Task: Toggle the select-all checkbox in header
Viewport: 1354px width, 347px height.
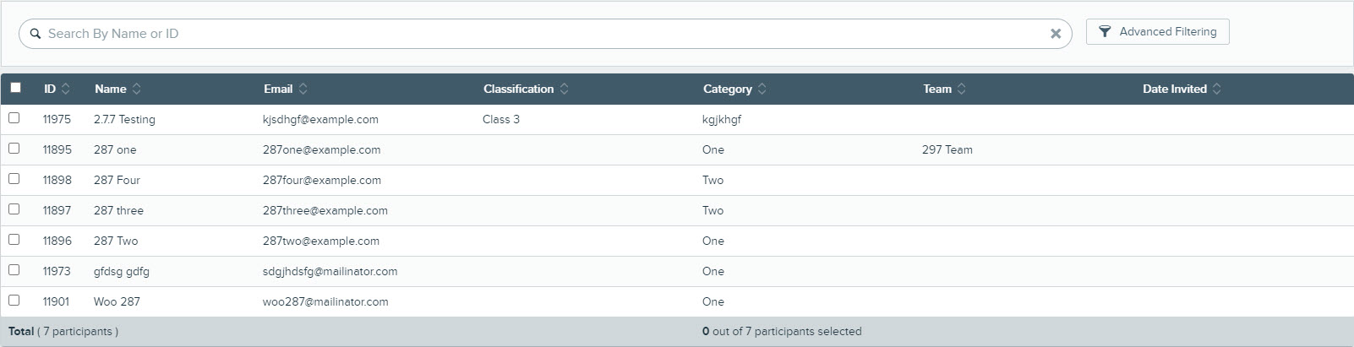Action: (15, 88)
